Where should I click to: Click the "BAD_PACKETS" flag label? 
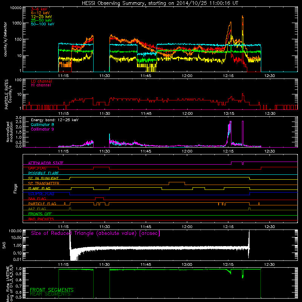tap(41, 219)
